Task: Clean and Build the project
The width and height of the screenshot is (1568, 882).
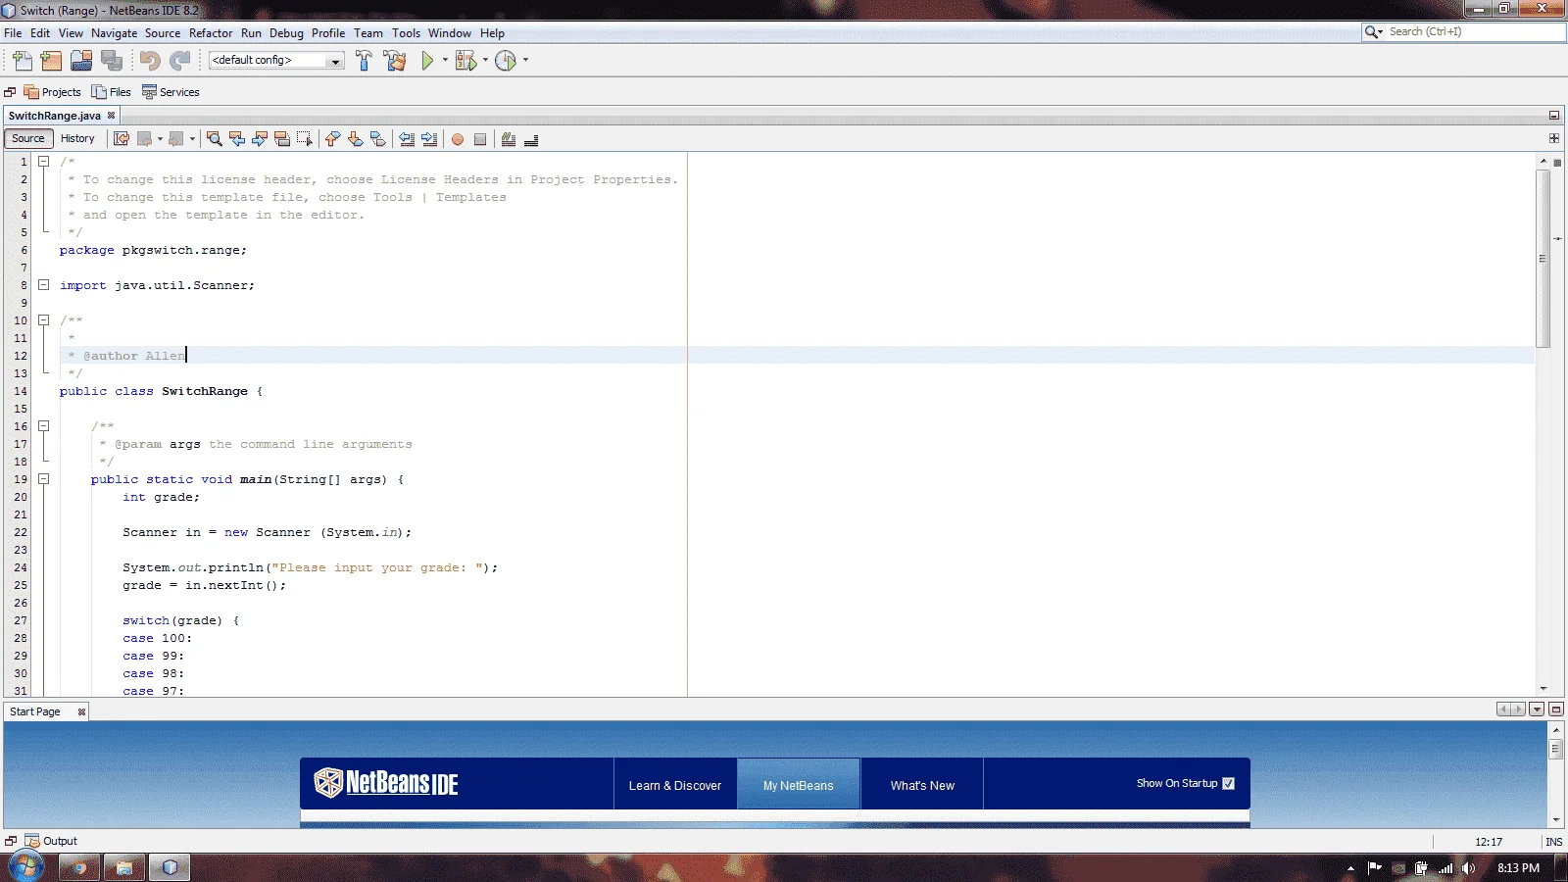Action: [x=395, y=61]
